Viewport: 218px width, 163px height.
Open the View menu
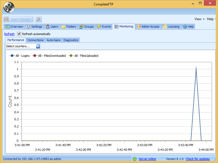point(199,19)
